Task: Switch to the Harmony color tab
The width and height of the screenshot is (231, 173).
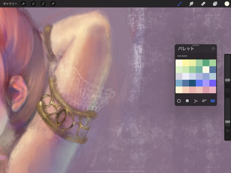Action: point(196,101)
